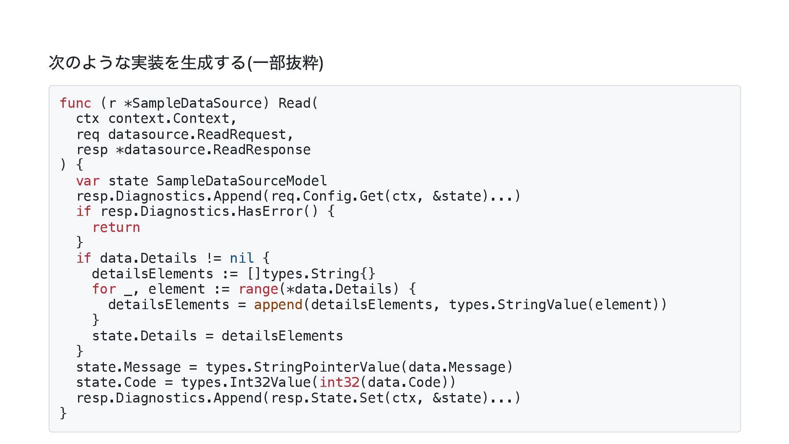Click []types.String{} slice literal
Image resolution: width=789 pixels, height=444 pixels.
coord(311,274)
